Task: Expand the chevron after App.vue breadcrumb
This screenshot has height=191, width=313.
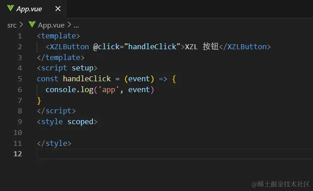Action: pos(69,25)
